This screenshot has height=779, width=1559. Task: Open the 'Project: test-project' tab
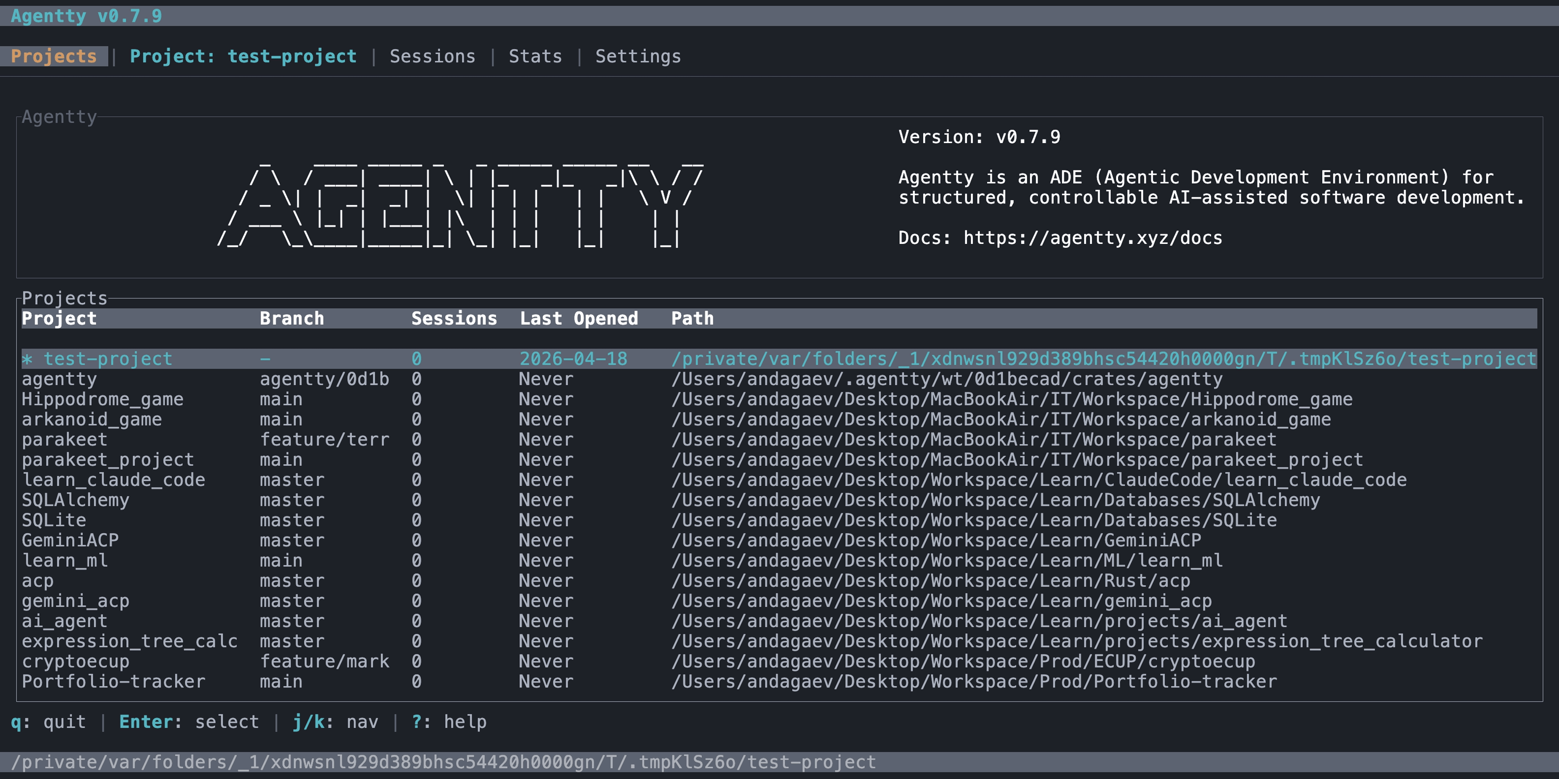[242, 56]
